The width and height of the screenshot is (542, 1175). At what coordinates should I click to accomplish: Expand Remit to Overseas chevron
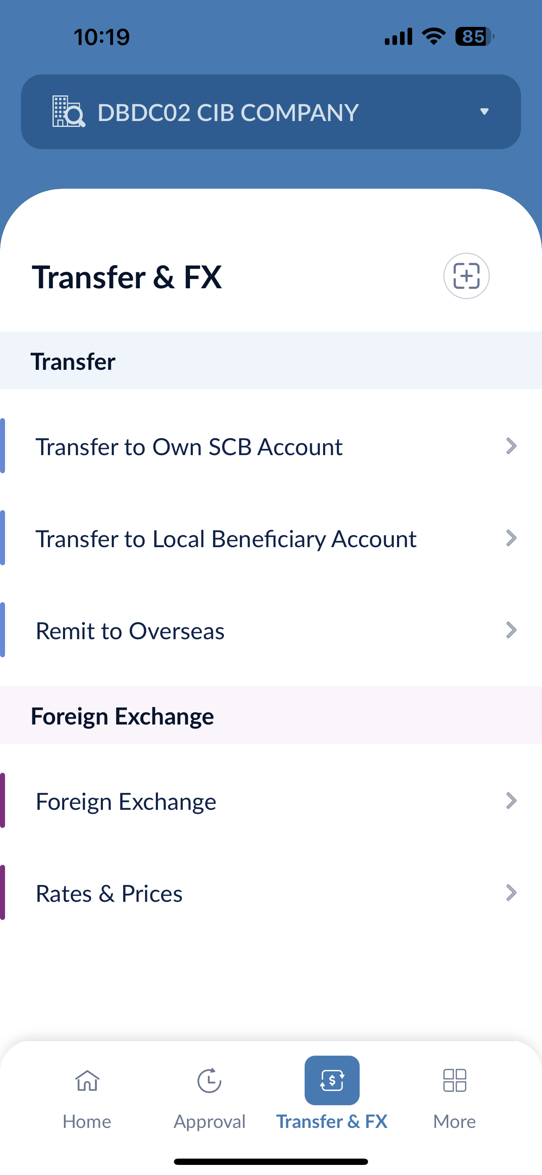click(511, 630)
